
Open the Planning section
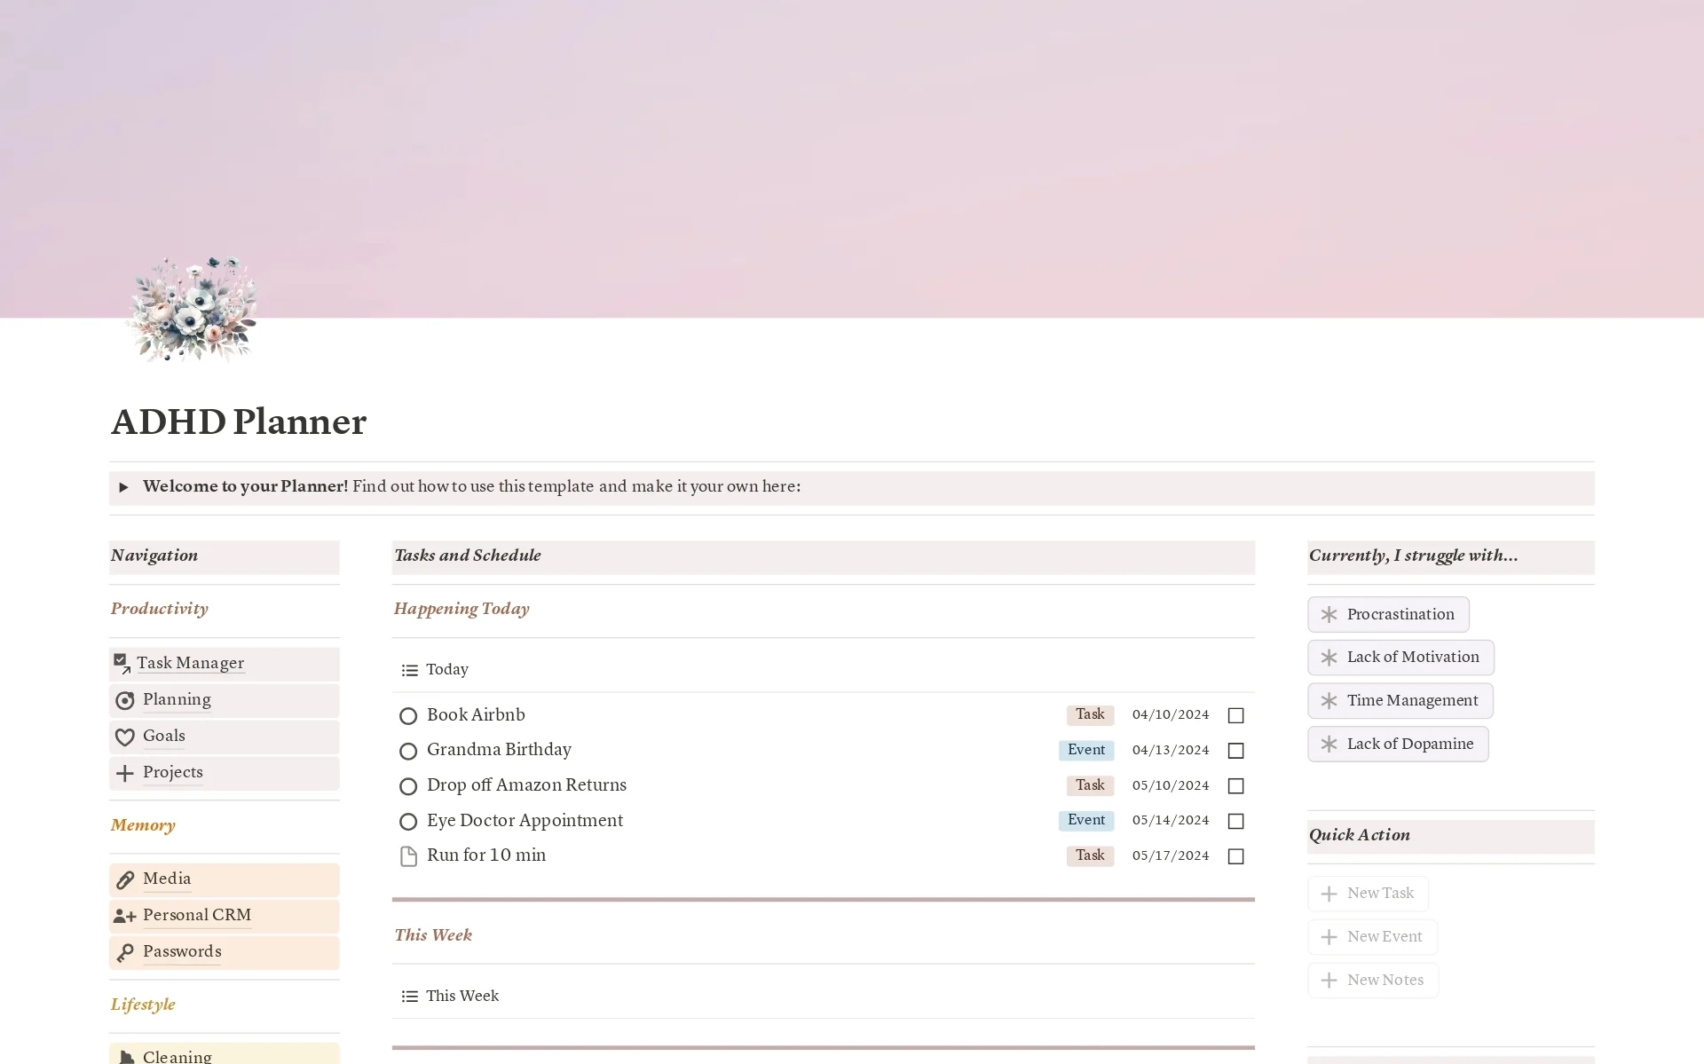coord(177,698)
